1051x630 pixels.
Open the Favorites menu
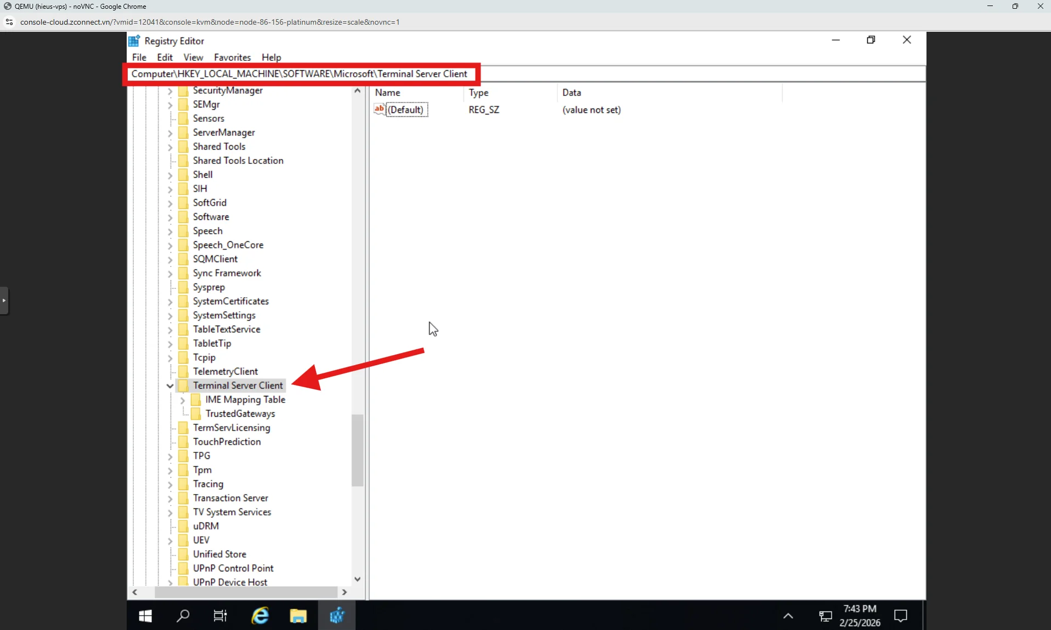click(x=232, y=57)
